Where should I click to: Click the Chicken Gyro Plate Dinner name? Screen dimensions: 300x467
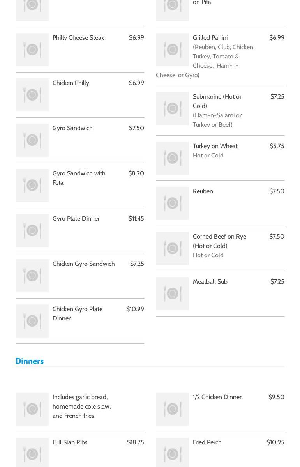coord(78,313)
